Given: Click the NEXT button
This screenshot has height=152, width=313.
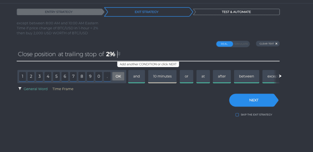Looking at the screenshot, I should [x=254, y=100].
